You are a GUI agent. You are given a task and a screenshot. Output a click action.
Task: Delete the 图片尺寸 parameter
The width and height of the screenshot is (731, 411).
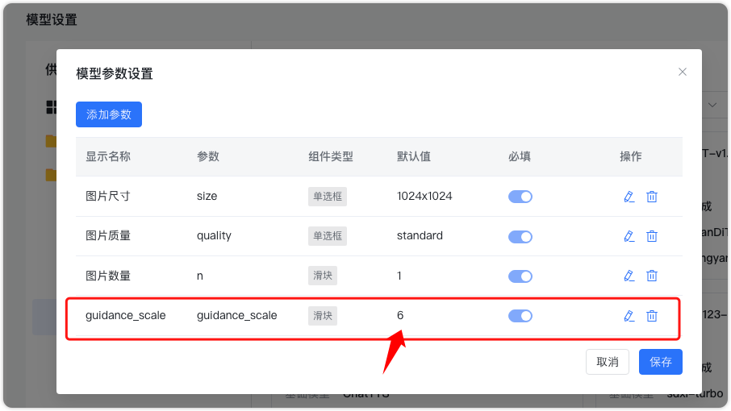pyautogui.click(x=652, y=197)
